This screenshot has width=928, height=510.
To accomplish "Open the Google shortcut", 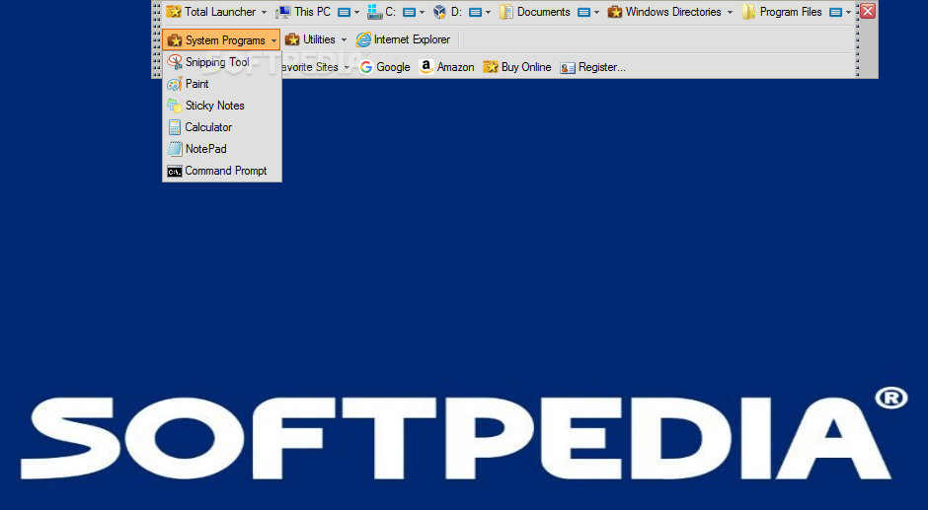I will [385, 67].
